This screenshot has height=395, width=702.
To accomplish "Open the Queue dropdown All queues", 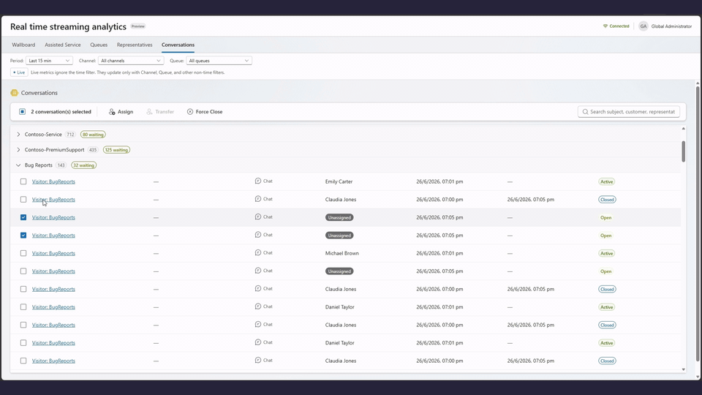I will [x=219, y=61].
